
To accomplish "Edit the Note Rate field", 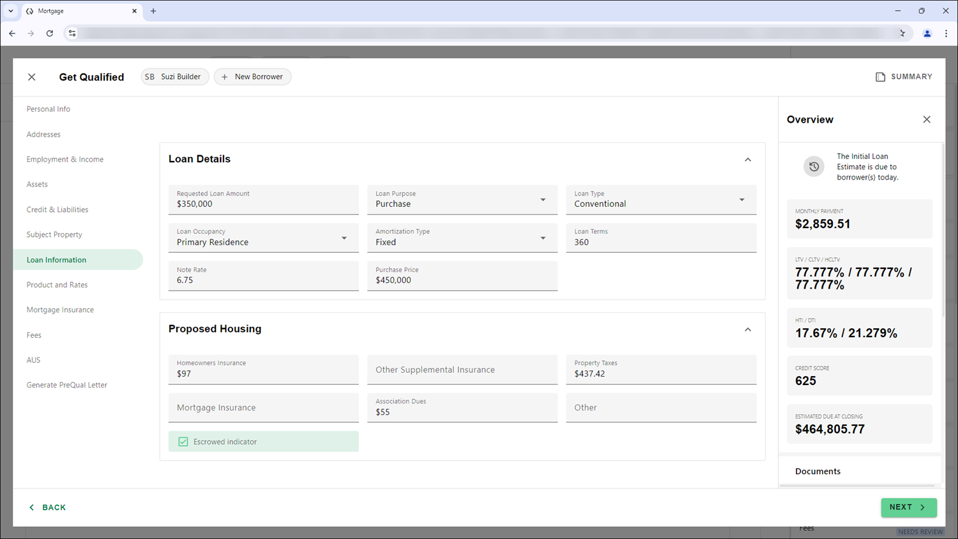I will [263, 276].
